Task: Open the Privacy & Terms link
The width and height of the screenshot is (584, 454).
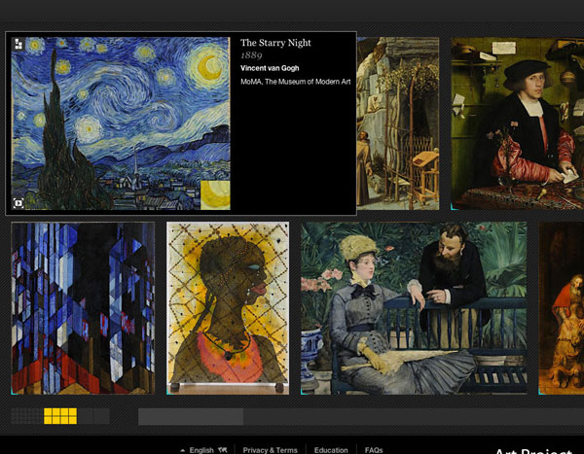Action: tap(270, 450)
